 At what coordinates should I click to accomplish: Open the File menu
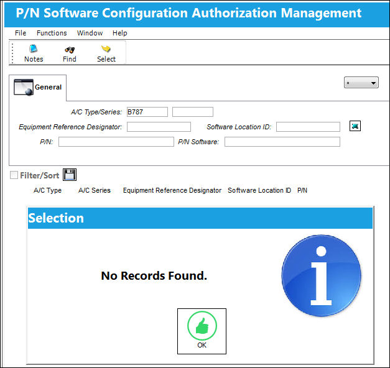[x=21, y=33]
